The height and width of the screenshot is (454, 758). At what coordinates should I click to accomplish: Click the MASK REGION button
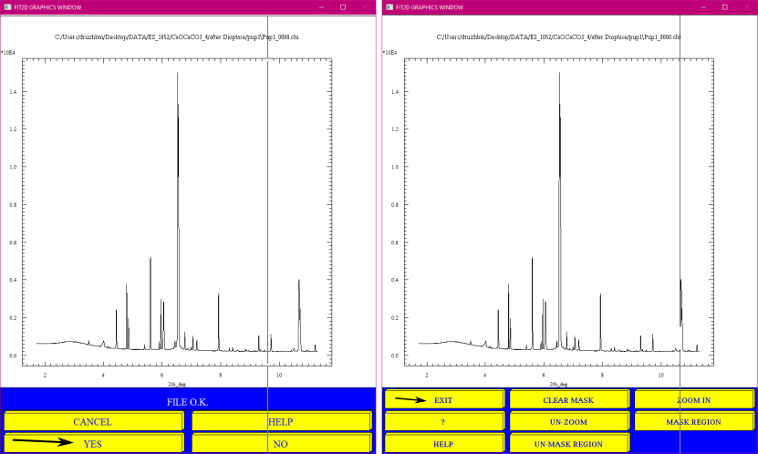coord(694,421)
